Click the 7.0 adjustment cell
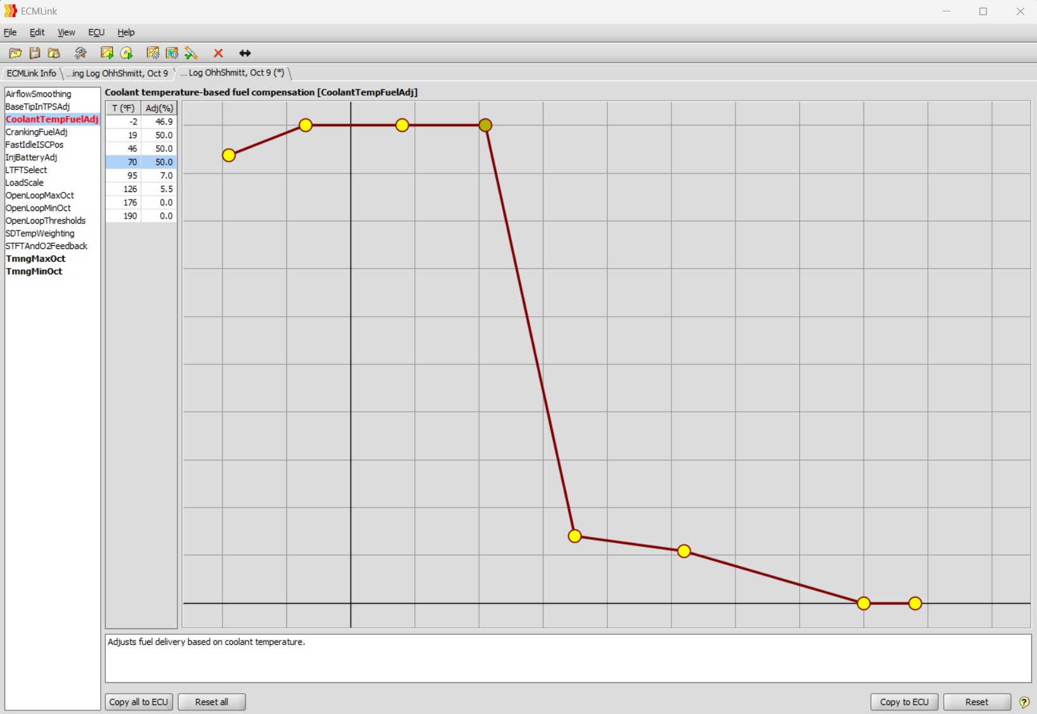This screenshot has width=1037, height=714. (159, 175)
